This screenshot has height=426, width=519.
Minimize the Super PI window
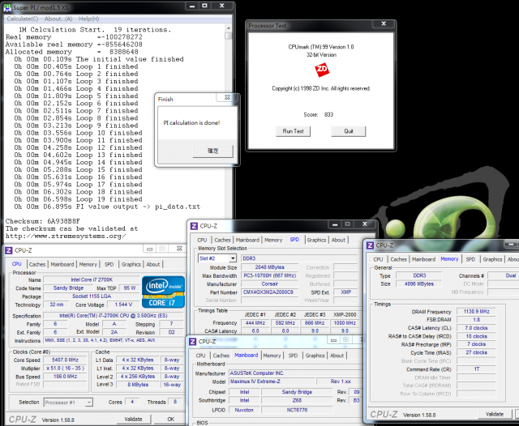(191, 6)
